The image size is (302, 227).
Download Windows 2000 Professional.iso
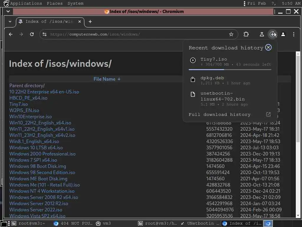[42, 154]
